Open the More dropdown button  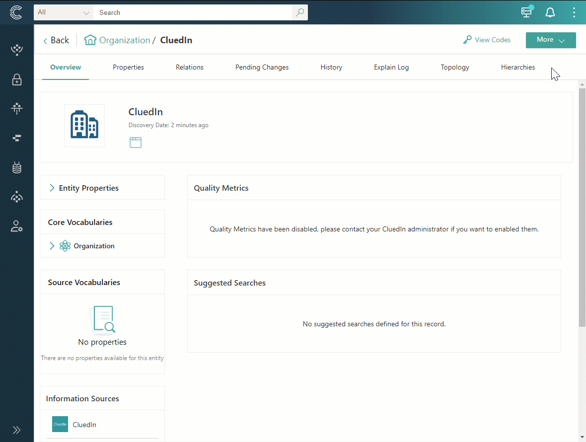point(551,40)
